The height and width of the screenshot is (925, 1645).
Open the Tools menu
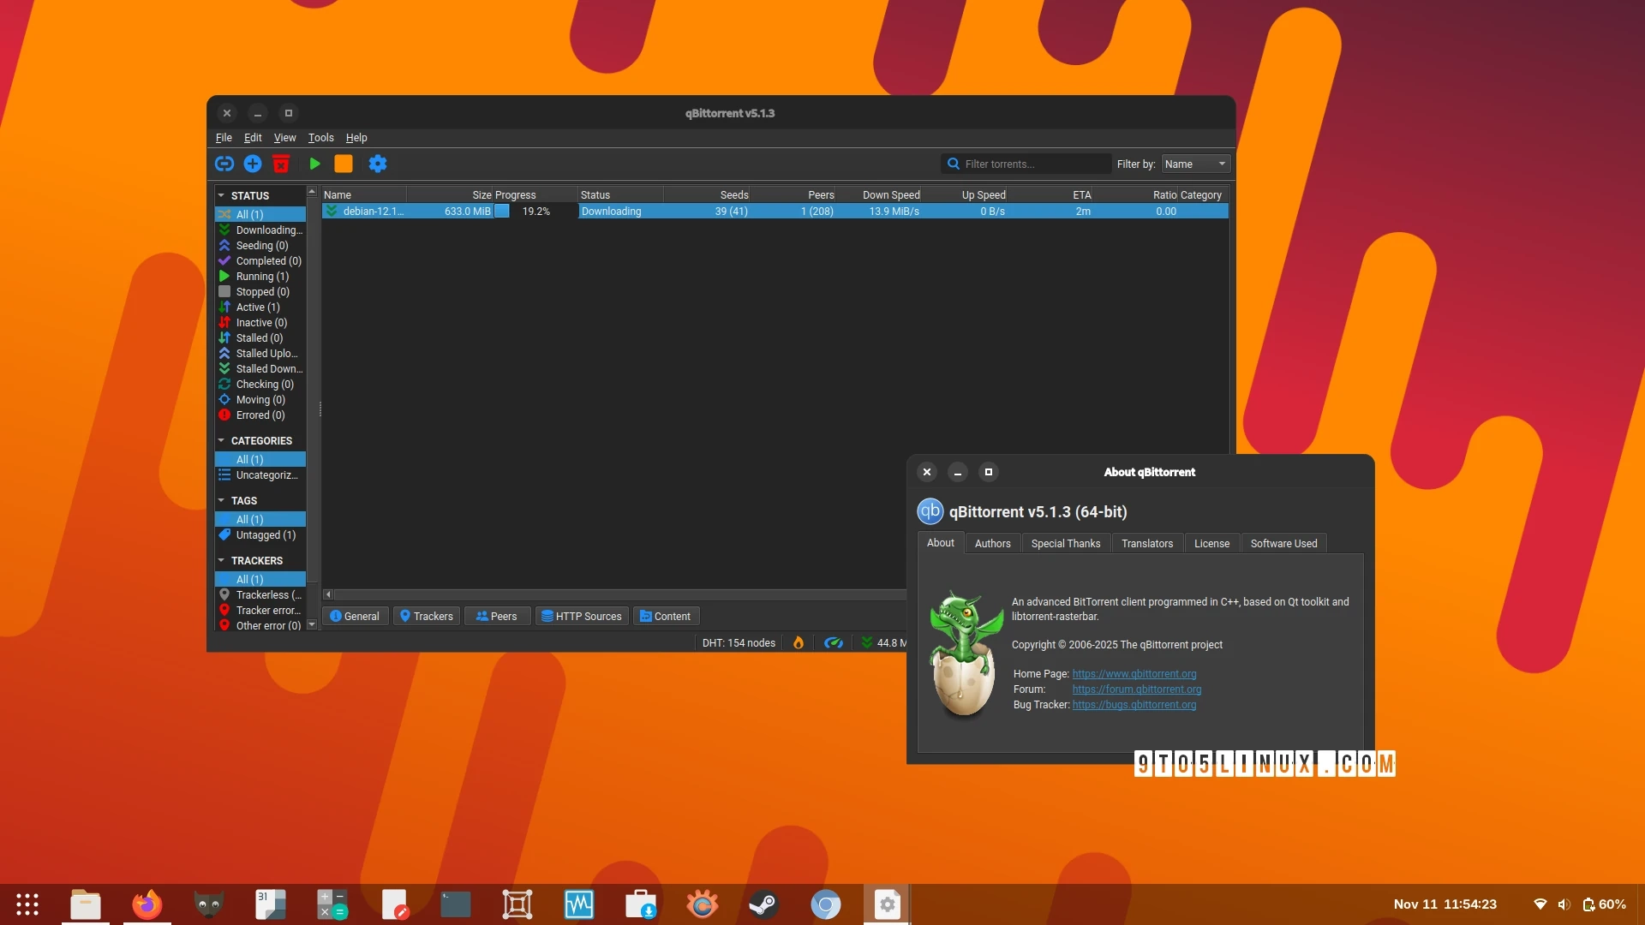coord(320,137)
